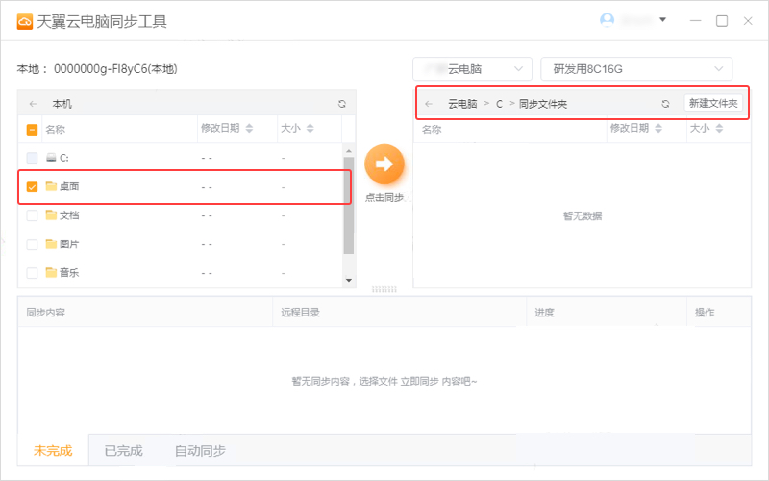Viewport: 769px width, 481px height.
Task: Check the 音乐 folder checkbox
Action: point(32,273)
